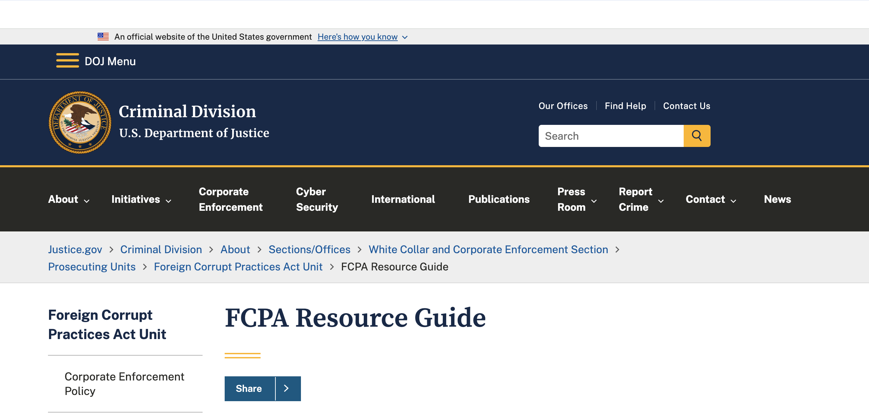Open the DOJ Menu hamburger icon
The height and width of the screenshot is (416, 869).
point(68,61)
